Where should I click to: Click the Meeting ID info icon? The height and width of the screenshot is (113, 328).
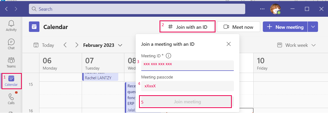[x=169, y=56]
